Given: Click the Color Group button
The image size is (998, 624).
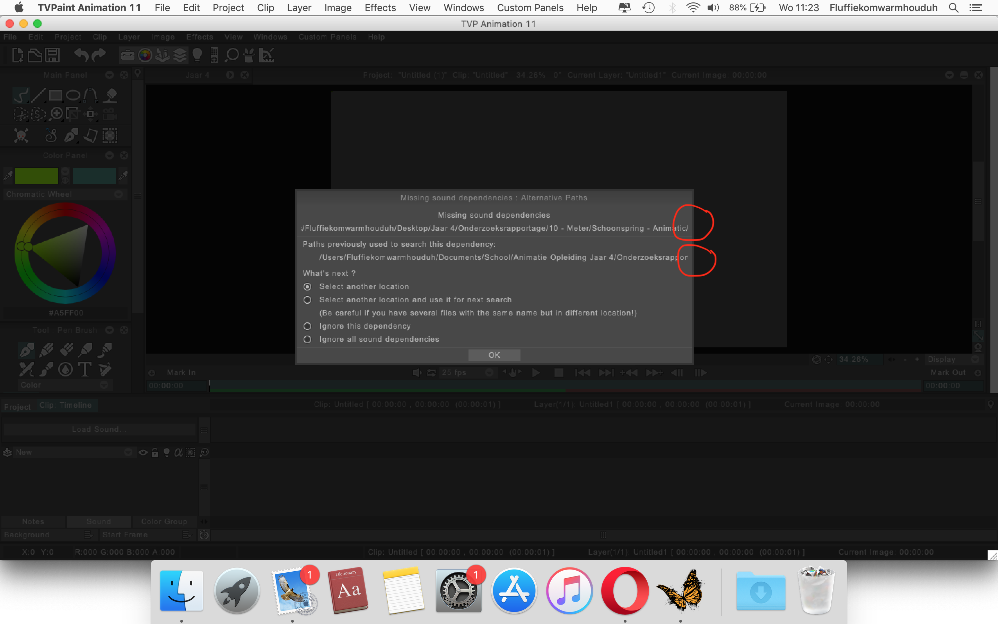Looking at the screenshot, I should click(x=164, y=521).
